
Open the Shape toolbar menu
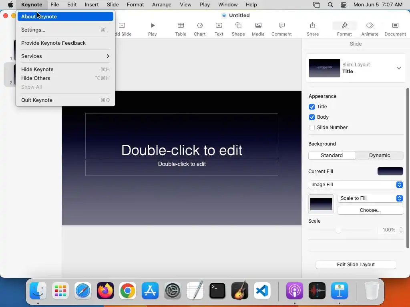click(x=238, y=26)
